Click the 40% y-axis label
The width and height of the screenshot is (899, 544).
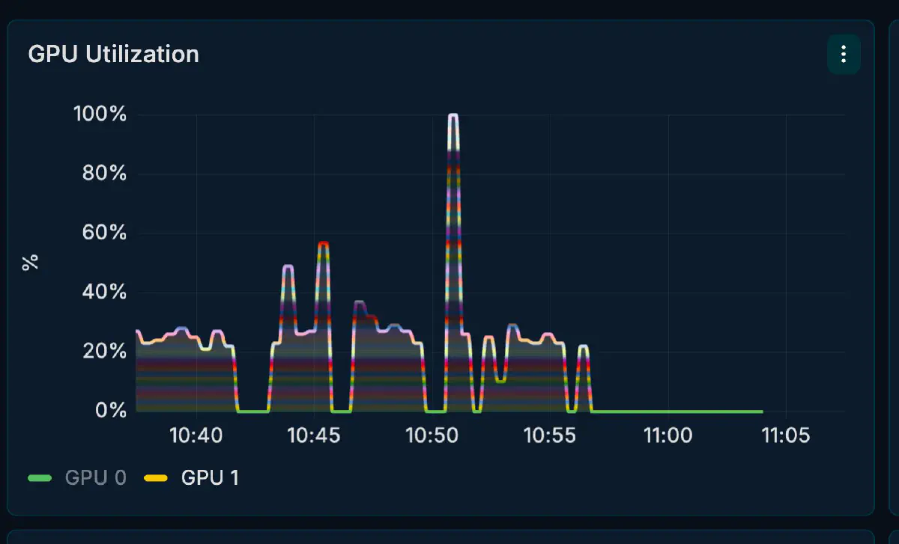[x=103, y=292]
